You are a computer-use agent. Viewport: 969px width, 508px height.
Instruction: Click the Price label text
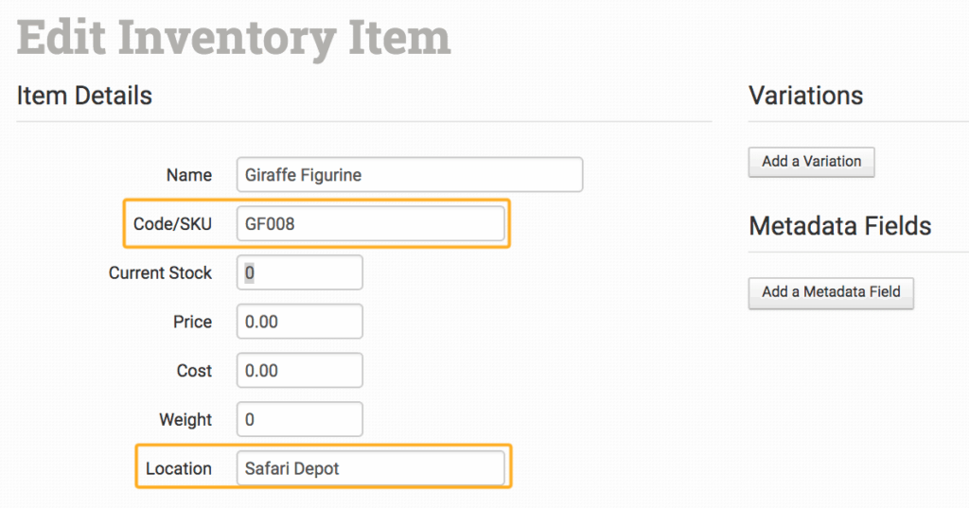click(x=192, y=322)
